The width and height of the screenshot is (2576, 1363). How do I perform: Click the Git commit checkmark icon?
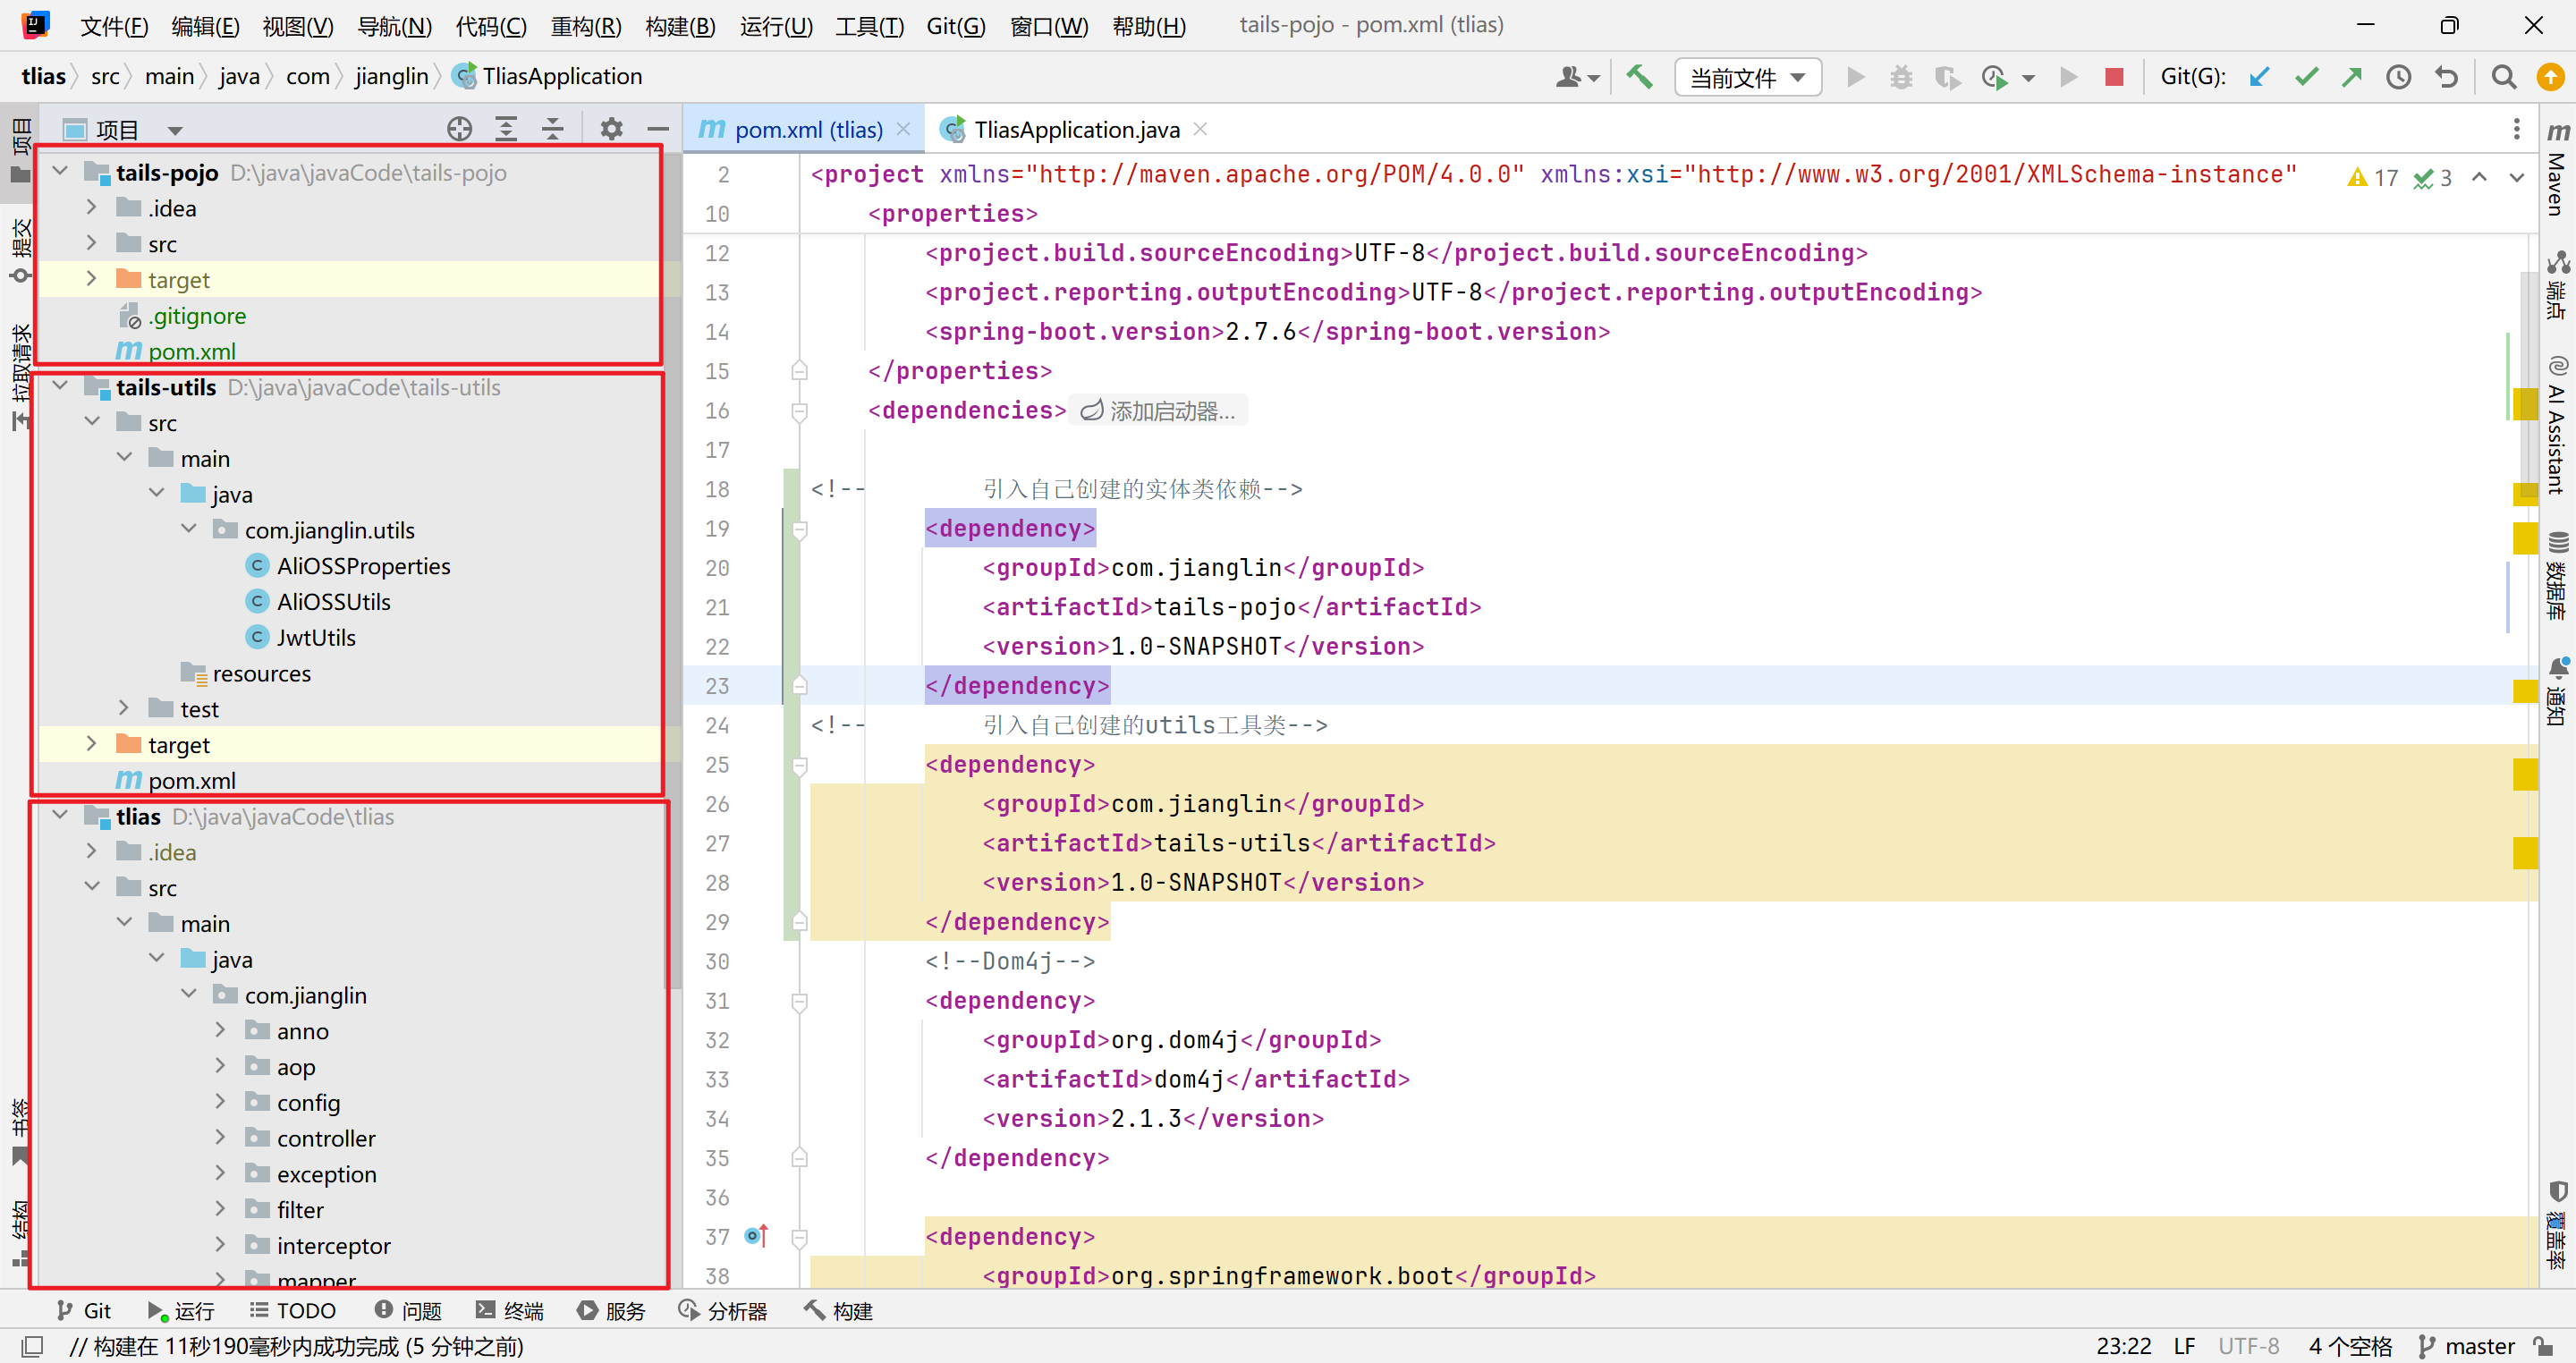point(2306,77)
